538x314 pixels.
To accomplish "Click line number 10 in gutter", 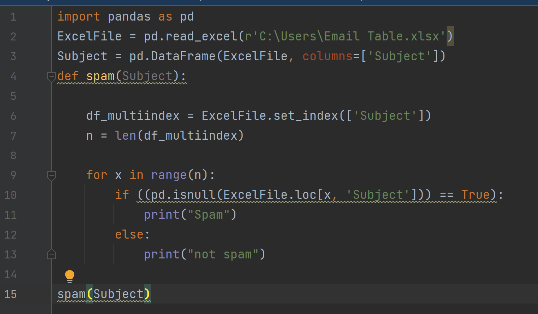I will [10, 195].
